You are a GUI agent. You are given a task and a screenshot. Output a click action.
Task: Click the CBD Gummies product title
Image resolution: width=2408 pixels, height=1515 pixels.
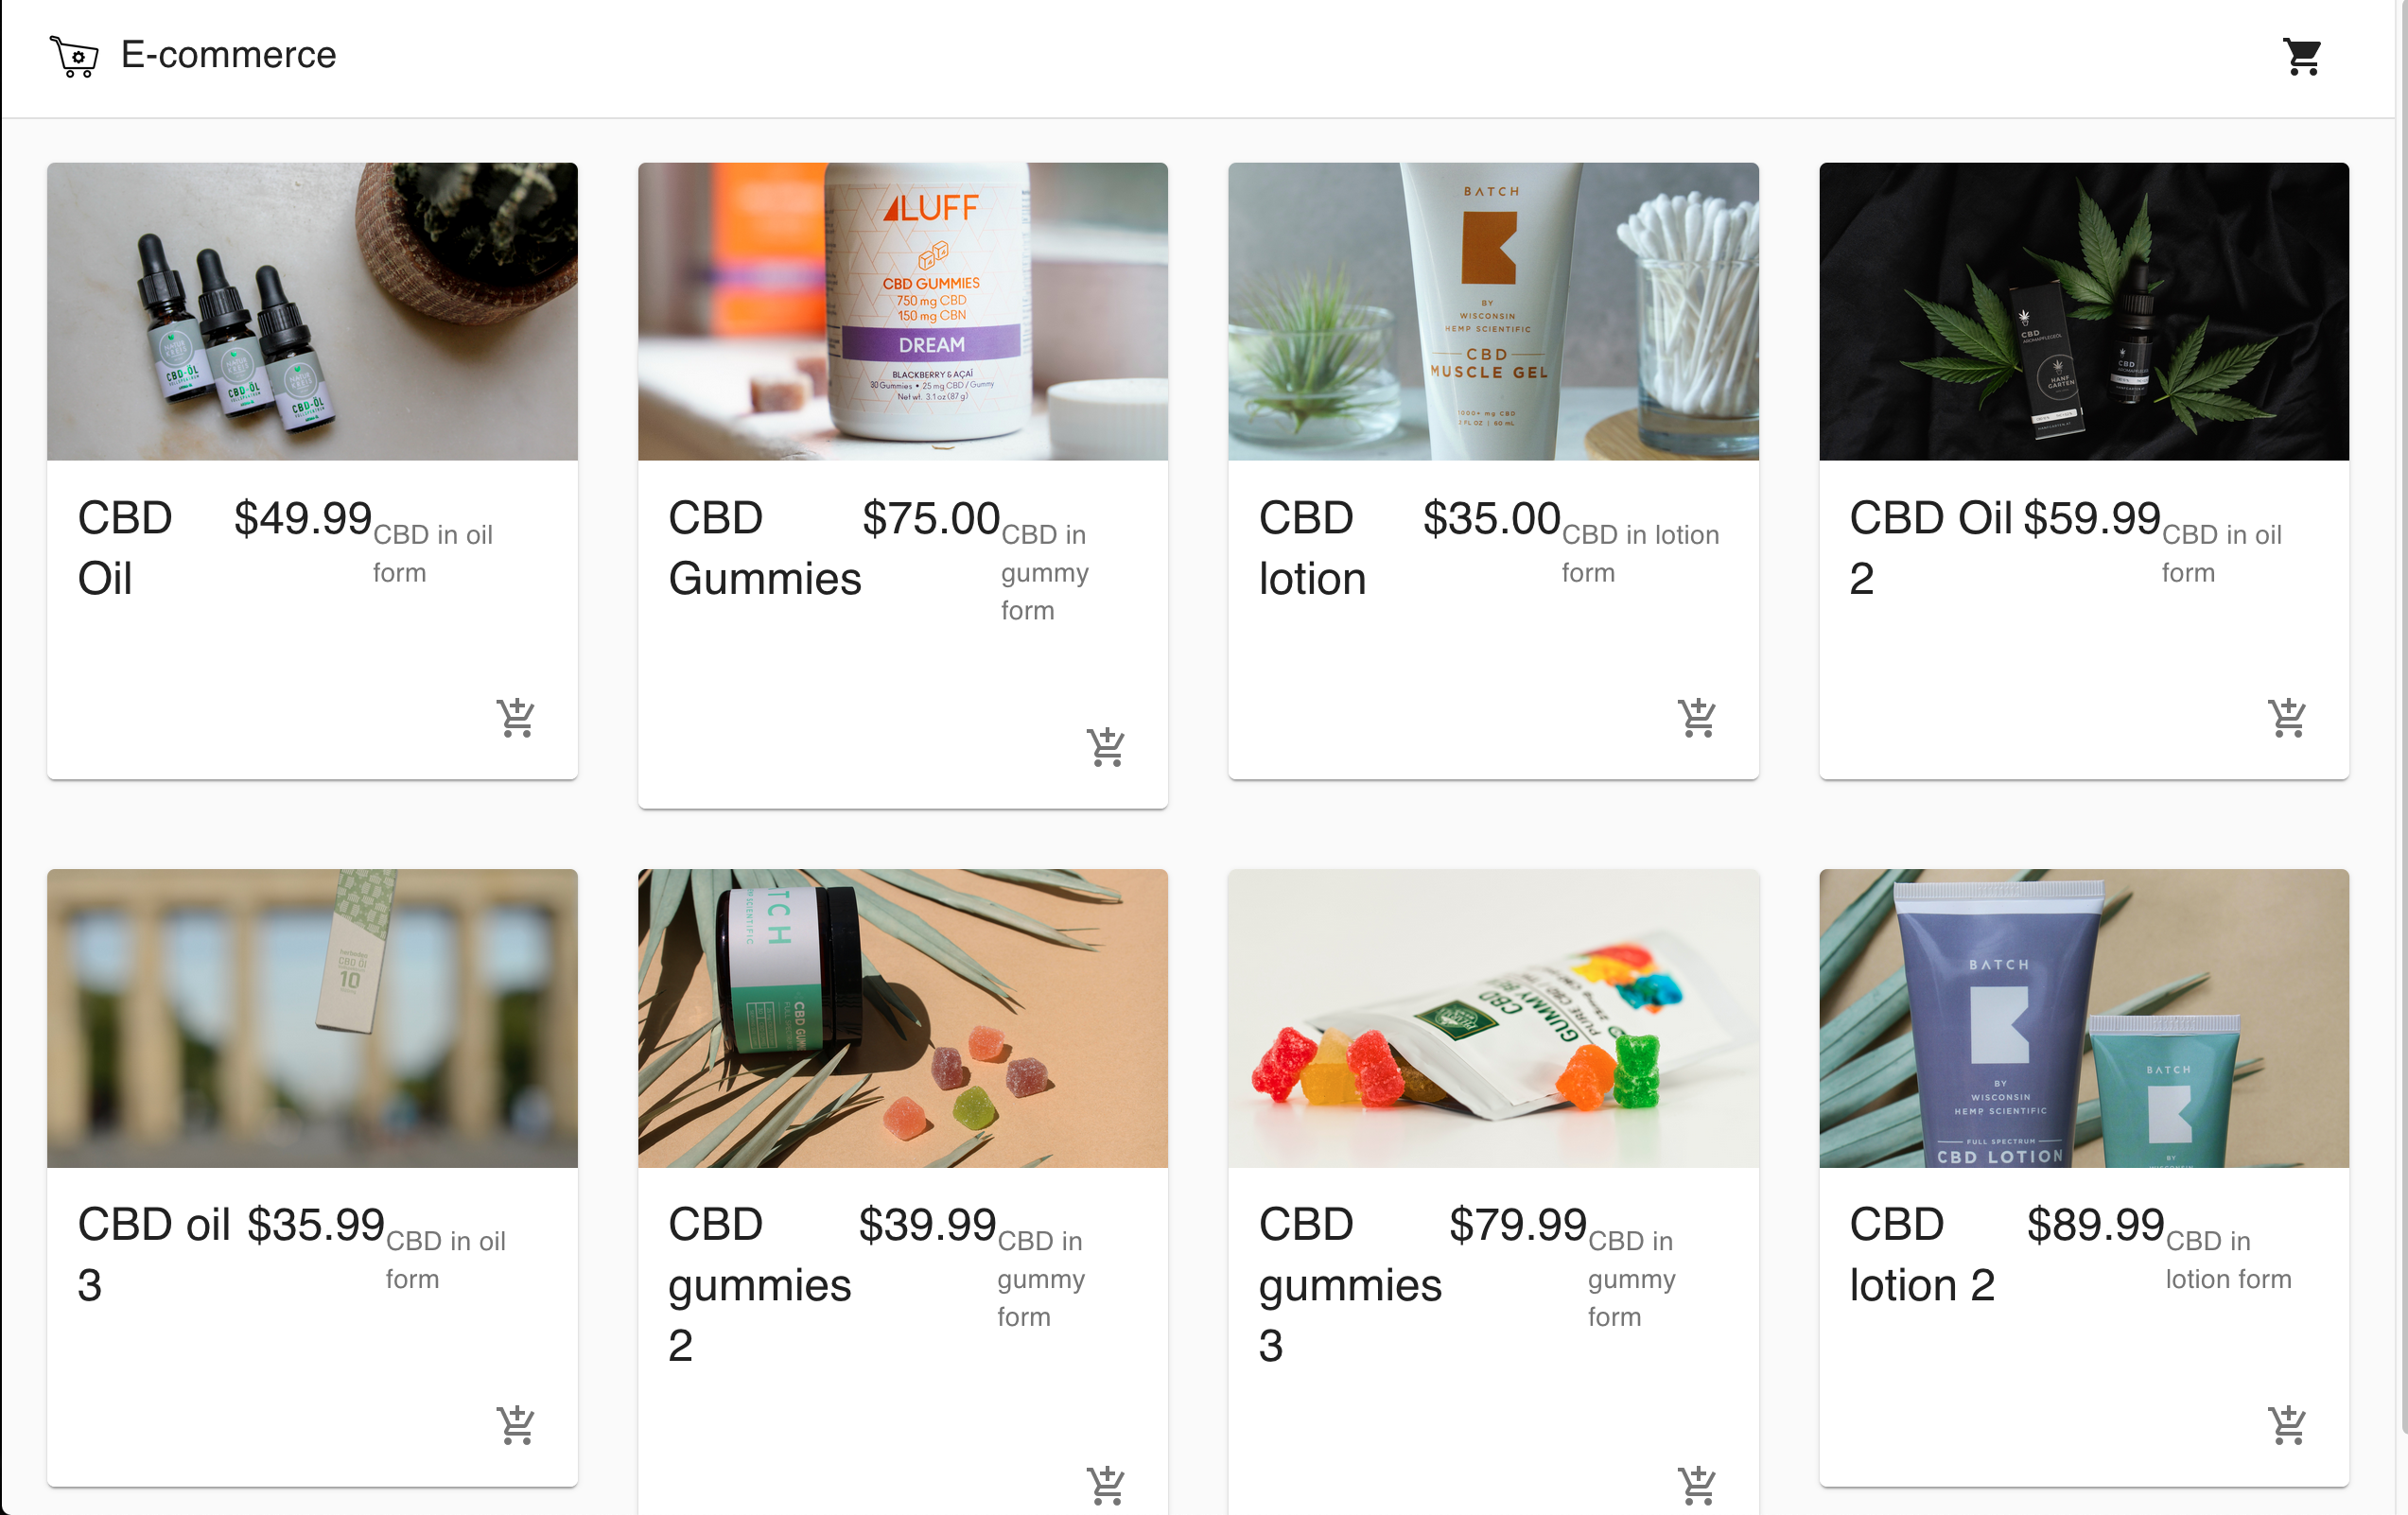tap(764, 548)
